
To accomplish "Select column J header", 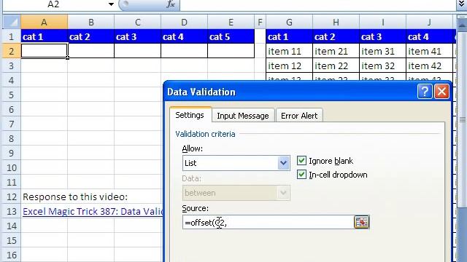I will pos(429,23).
